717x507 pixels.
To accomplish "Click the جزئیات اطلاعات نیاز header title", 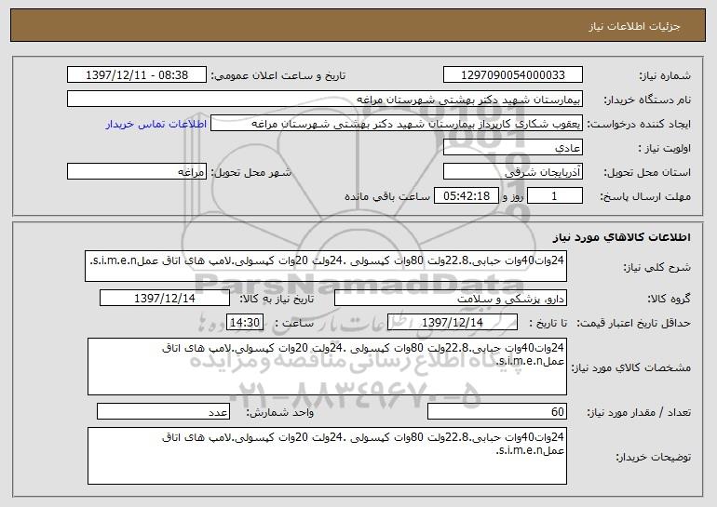I will coord(635,26).
